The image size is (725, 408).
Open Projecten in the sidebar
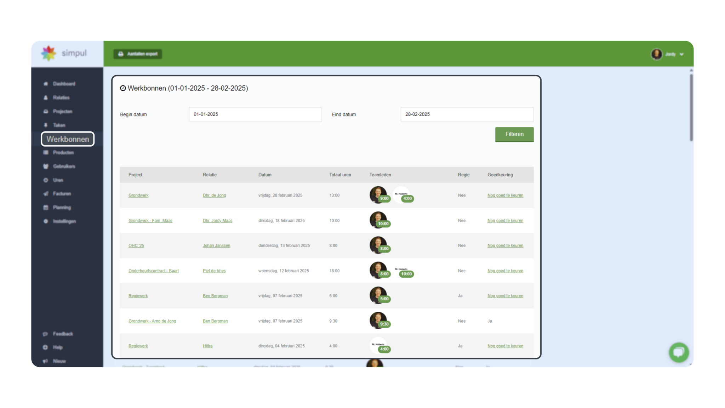point(63,112)
